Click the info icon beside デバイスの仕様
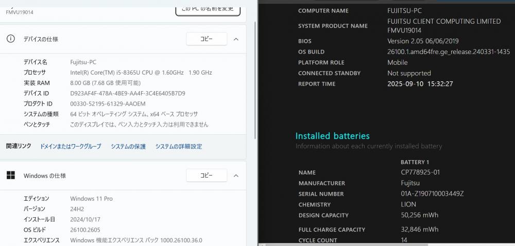The width and height of the screenshot is (515, 246). [10, 39]
